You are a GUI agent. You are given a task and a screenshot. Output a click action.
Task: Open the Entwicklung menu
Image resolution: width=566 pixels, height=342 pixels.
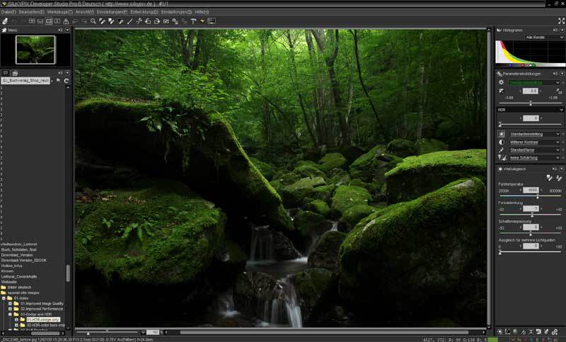pos(144,12)
